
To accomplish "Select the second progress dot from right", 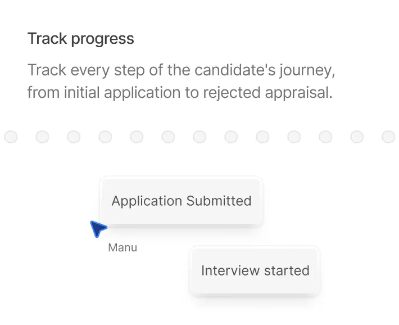I will click(x=357, y=137).
